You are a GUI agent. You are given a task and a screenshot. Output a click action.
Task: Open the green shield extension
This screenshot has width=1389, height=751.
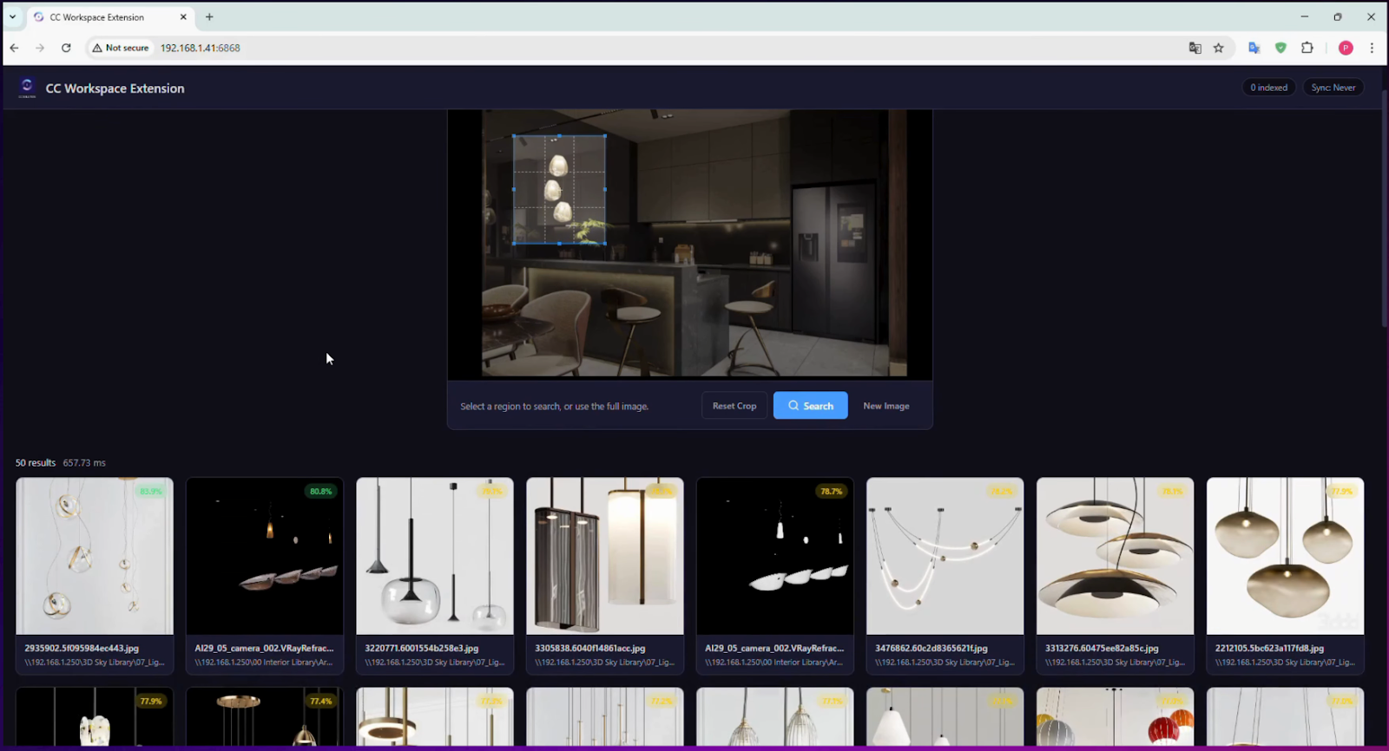tap(1280, 48)
